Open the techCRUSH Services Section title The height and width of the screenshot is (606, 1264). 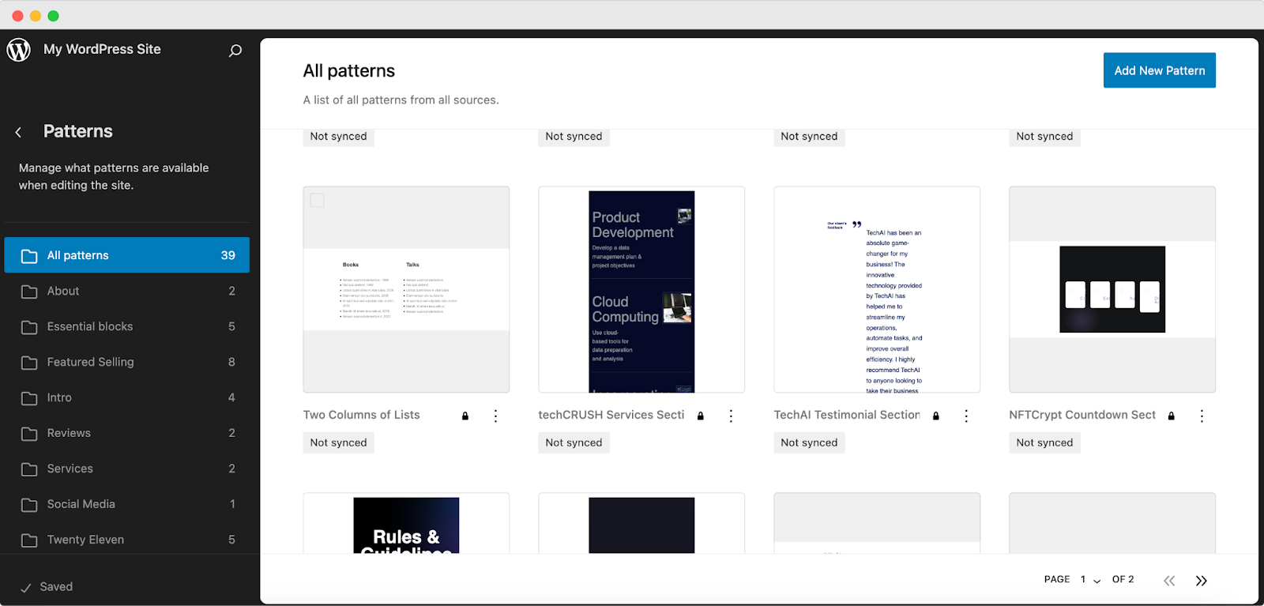pyautogui.click(x=611, y=415)
